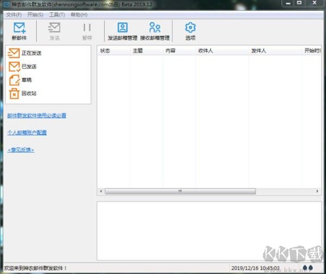Open the 文件(F) menu
The width and height of the screenshot is (326, 274).
pyautogui.click(x=14, y=15)
